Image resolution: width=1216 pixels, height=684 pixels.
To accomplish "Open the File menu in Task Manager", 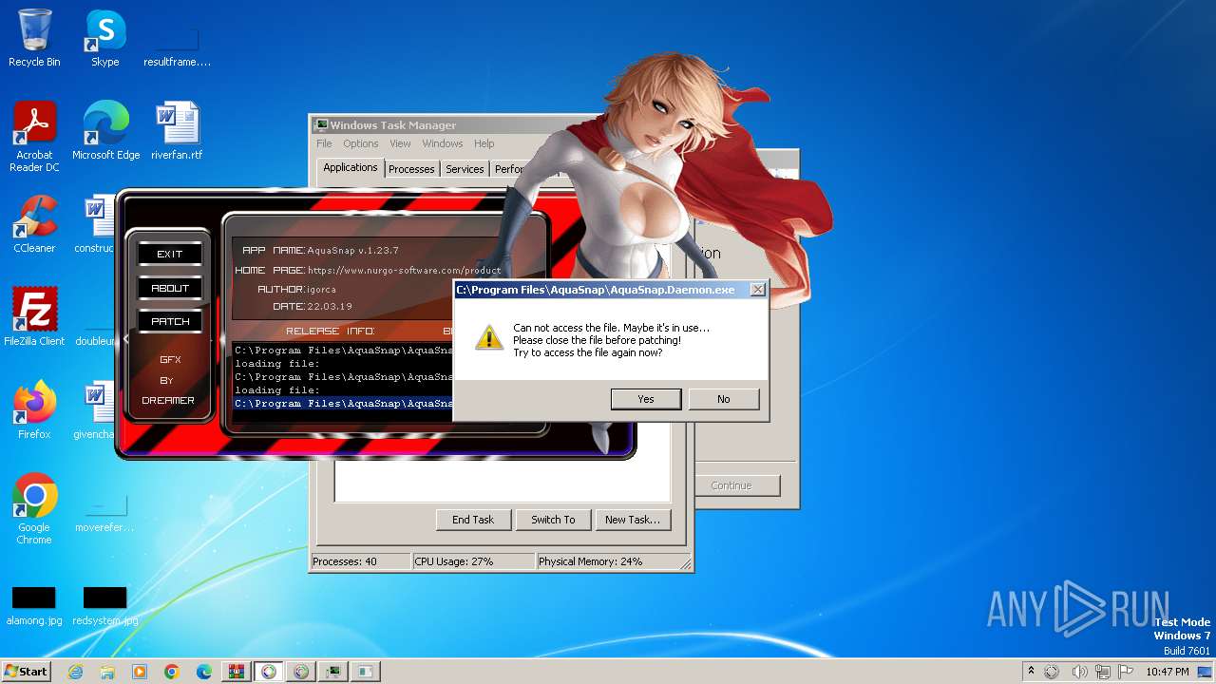I will click(x=324, y=143).
